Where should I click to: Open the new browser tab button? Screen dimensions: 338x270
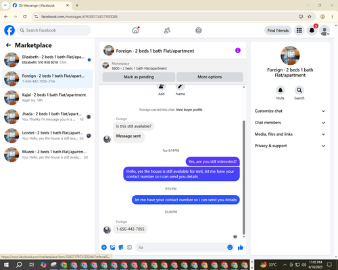coord(77,5)
